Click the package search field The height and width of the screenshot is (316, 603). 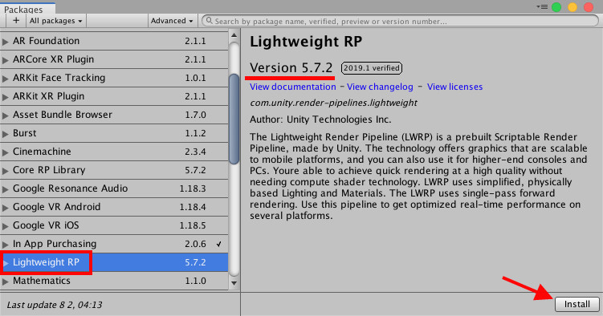click(x=401, y=21)
